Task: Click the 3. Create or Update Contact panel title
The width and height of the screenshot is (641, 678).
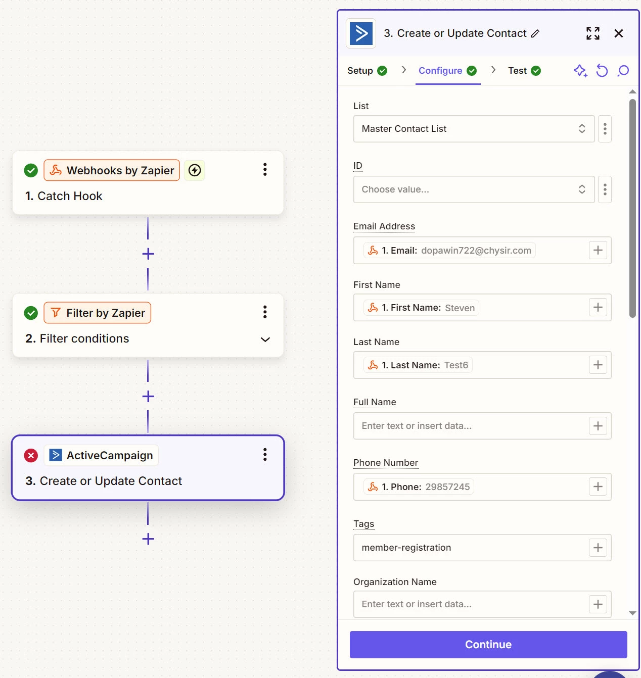Action: click(x=455, y=33)
